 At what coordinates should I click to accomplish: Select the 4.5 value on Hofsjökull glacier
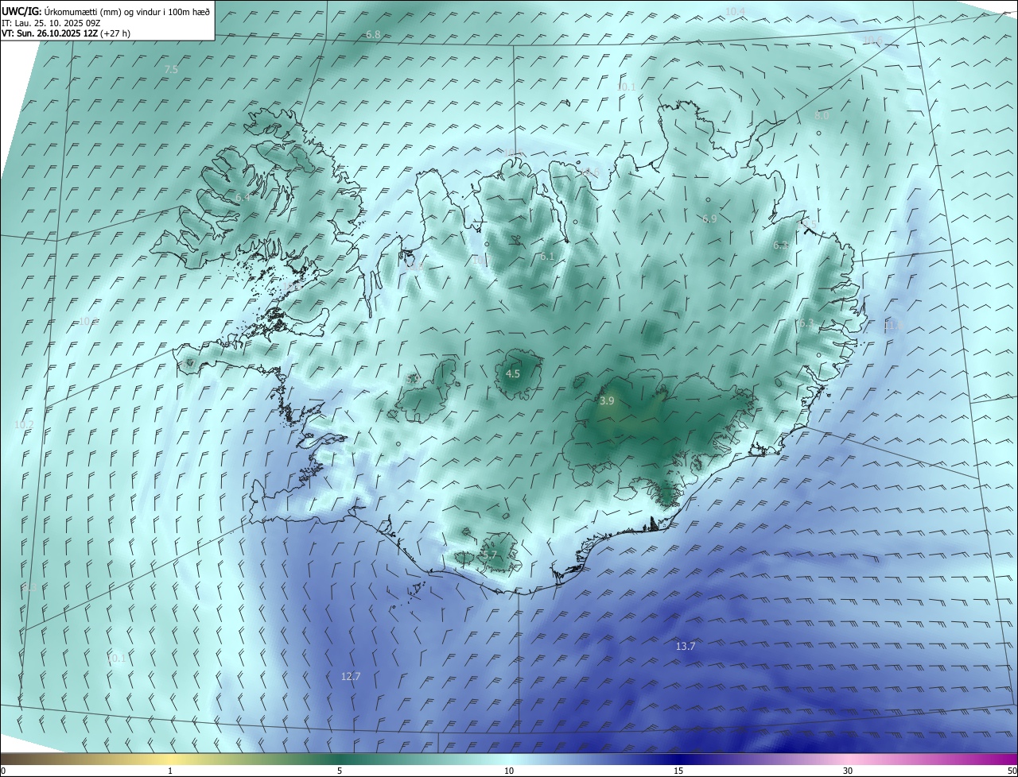click(x=513, y=373)
